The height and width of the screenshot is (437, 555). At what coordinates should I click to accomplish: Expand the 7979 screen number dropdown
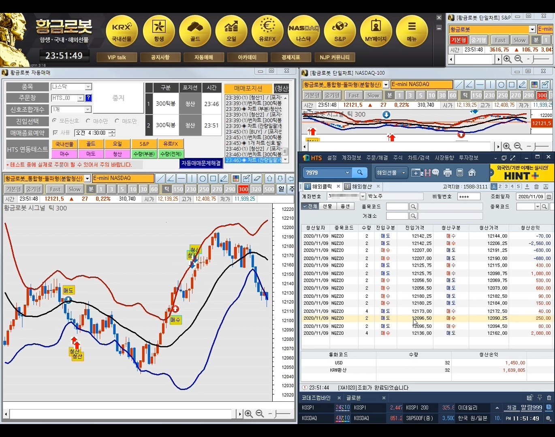click(x=347, y=173)
